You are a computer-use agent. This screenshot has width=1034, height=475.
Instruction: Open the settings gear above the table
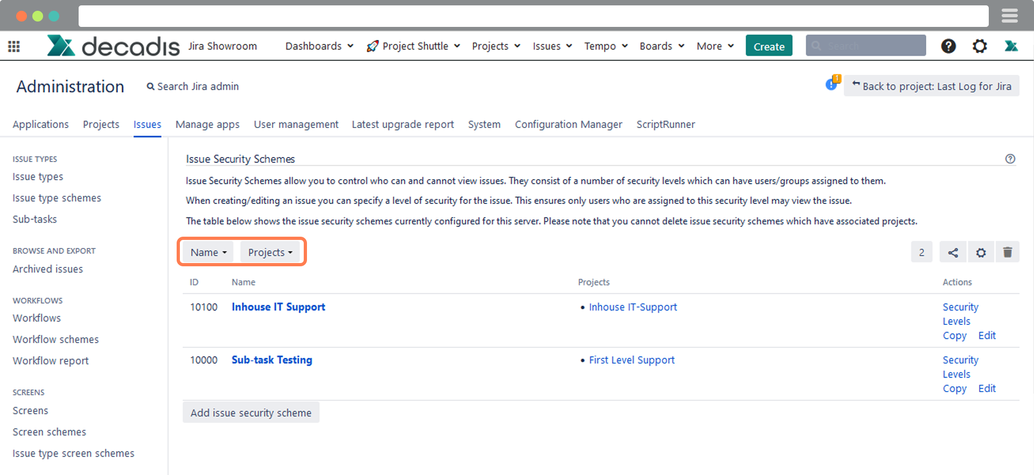981,252
